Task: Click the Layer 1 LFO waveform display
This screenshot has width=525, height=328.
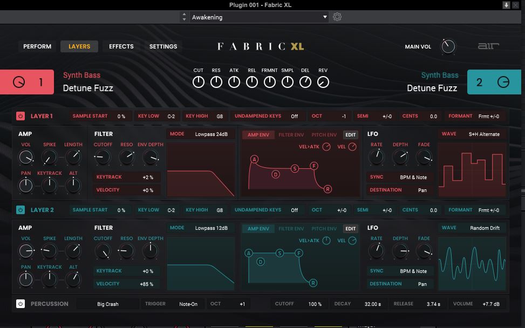Action: click(472, 170)
